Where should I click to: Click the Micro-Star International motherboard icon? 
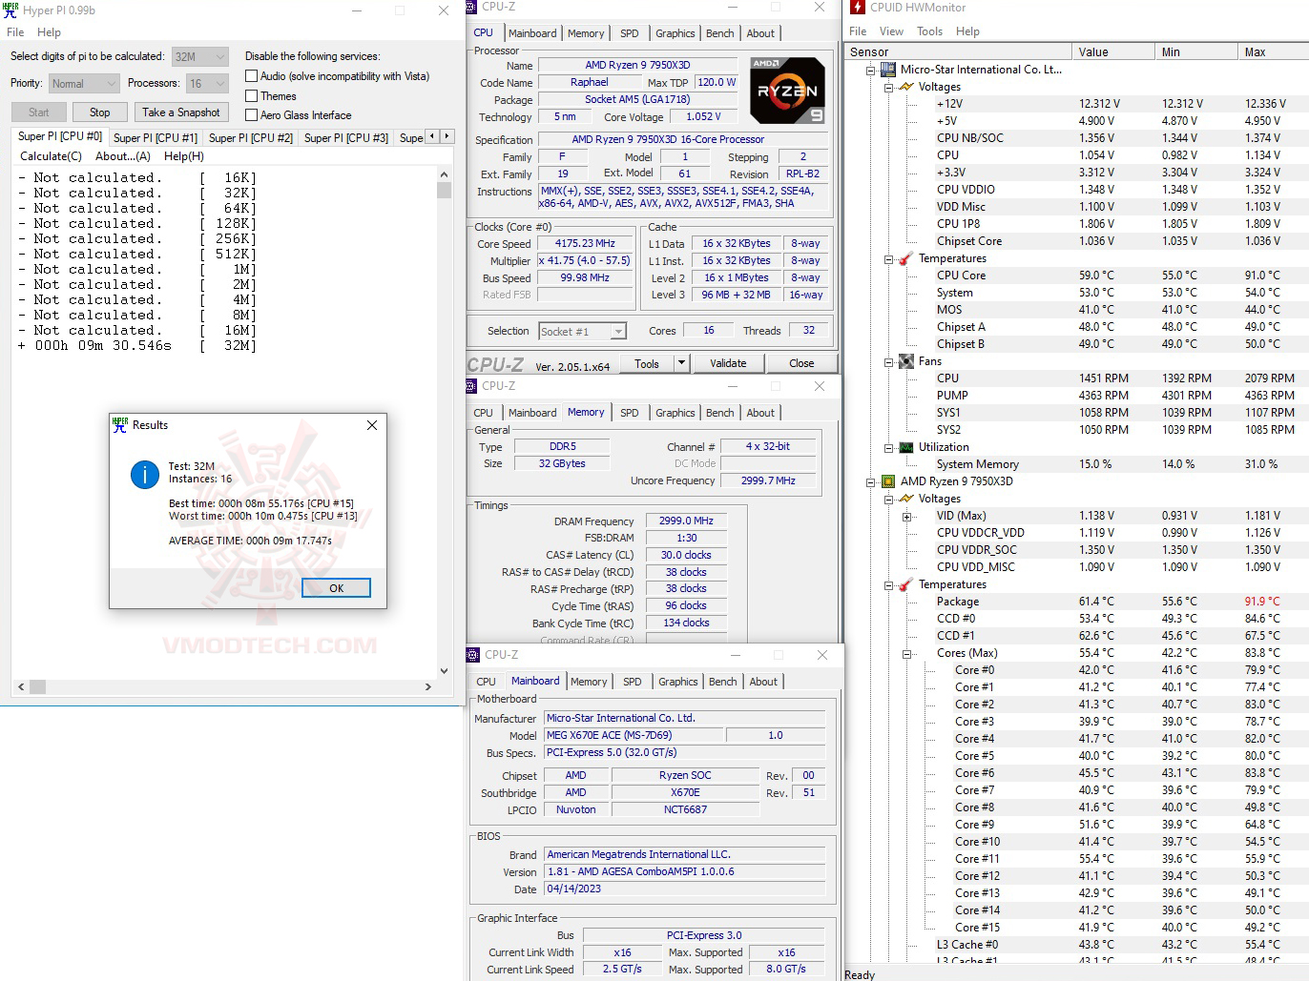pyautogui.click(x=888, y=70)
